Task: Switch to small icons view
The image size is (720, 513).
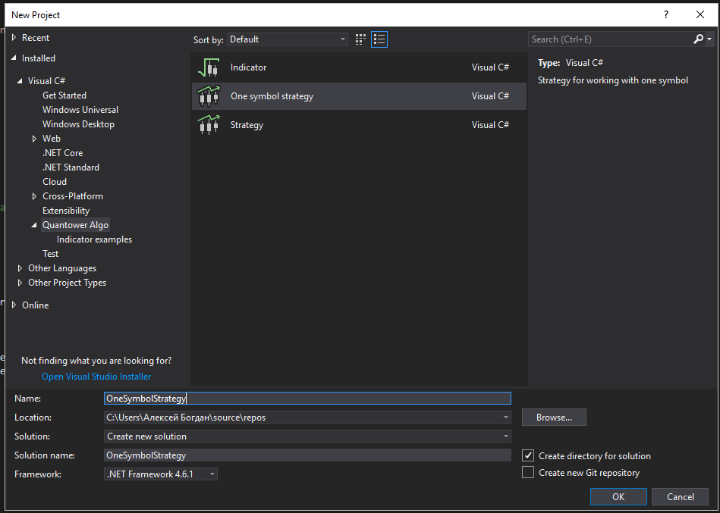Action: (360, 39)
